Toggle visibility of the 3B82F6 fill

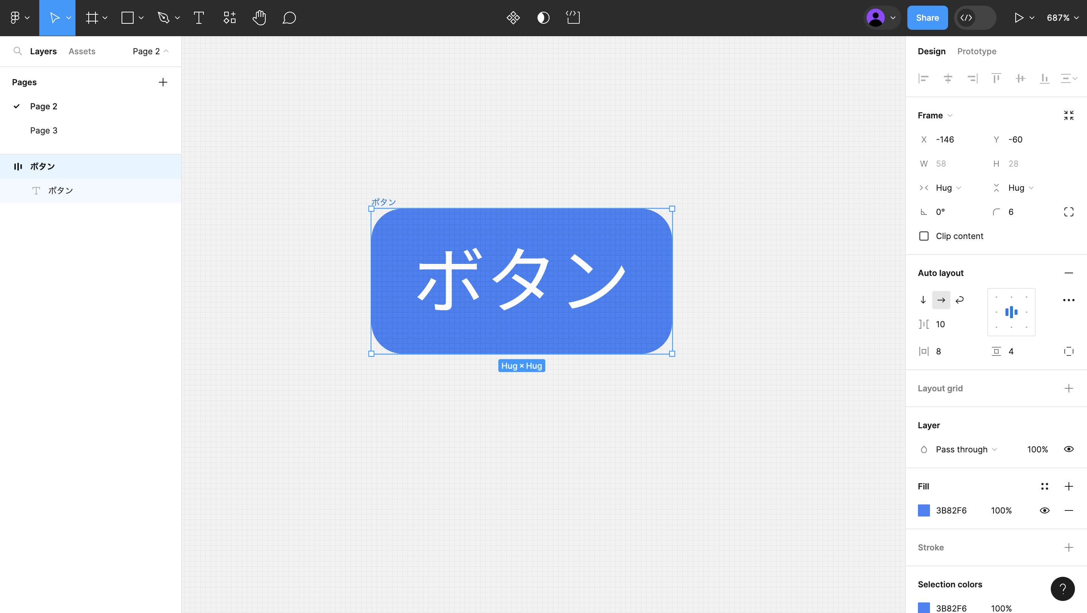(1045, 510)
